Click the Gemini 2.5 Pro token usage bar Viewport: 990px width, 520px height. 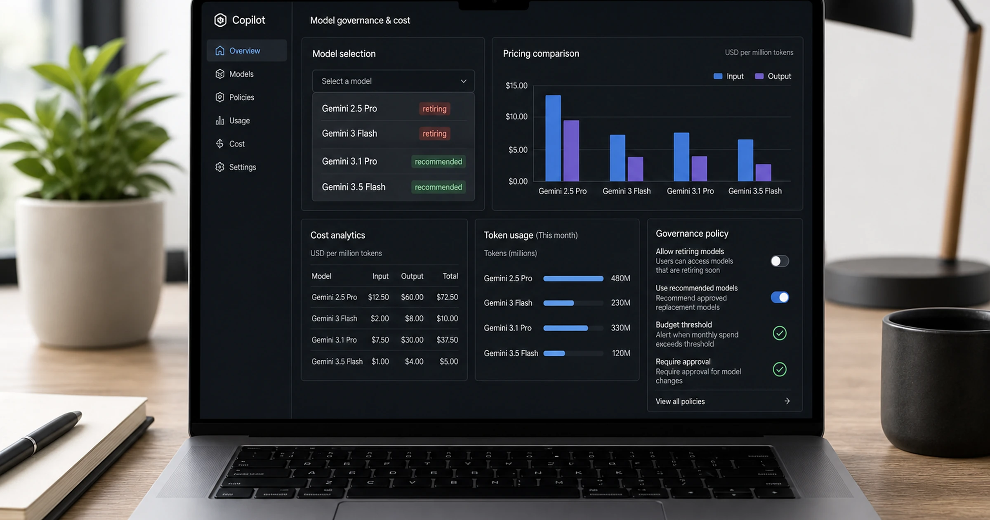click(573, 279)
